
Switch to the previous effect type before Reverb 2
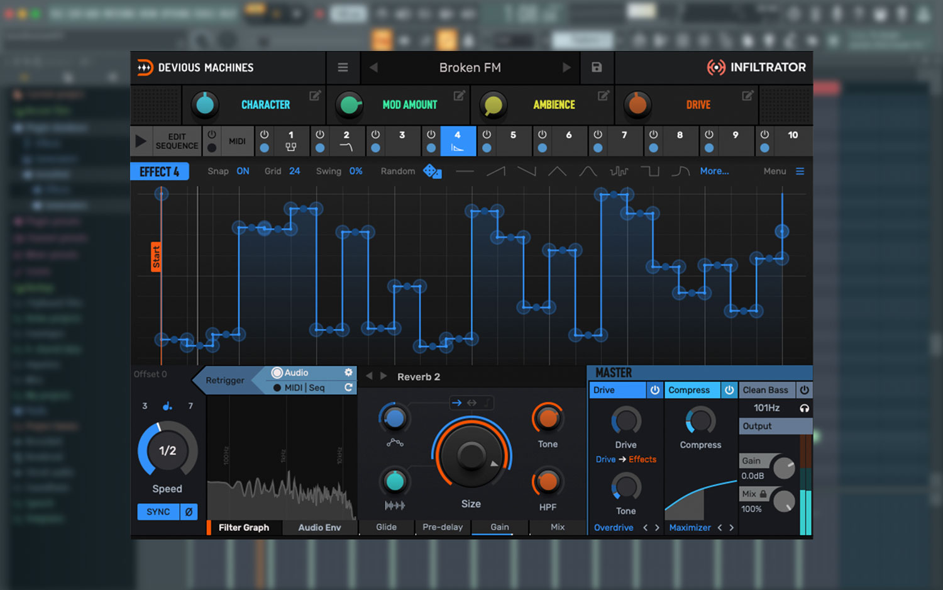[369, 376]
